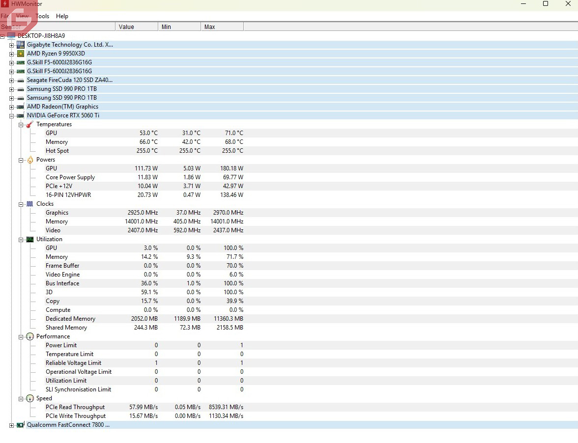Viewport: 578px width, 443px height.
Task: Select the Hot Spot temperature row
Action: [x=58, y=151]
